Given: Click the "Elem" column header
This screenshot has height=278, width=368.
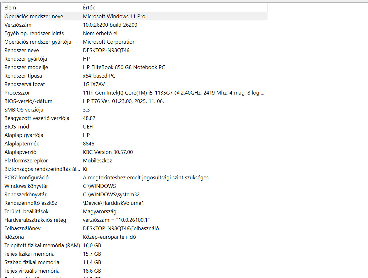Looking at the screenshot, I should pos(10,8).
